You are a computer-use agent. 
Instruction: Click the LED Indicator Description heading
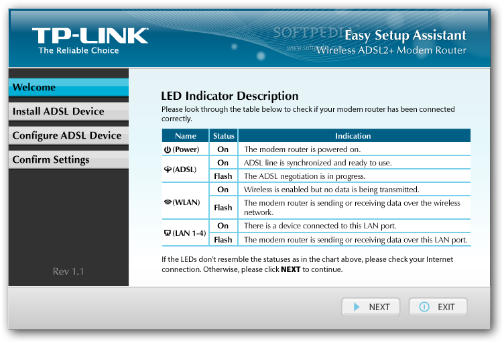[x=229, y=96]
